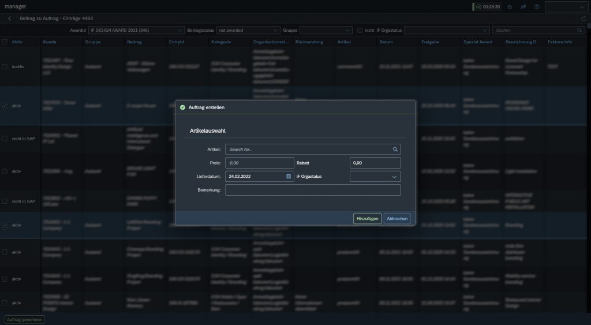Viewport: 591px width, 325px height.
Task: Click the Abbrechen button
Action: [x=397, y=218]
